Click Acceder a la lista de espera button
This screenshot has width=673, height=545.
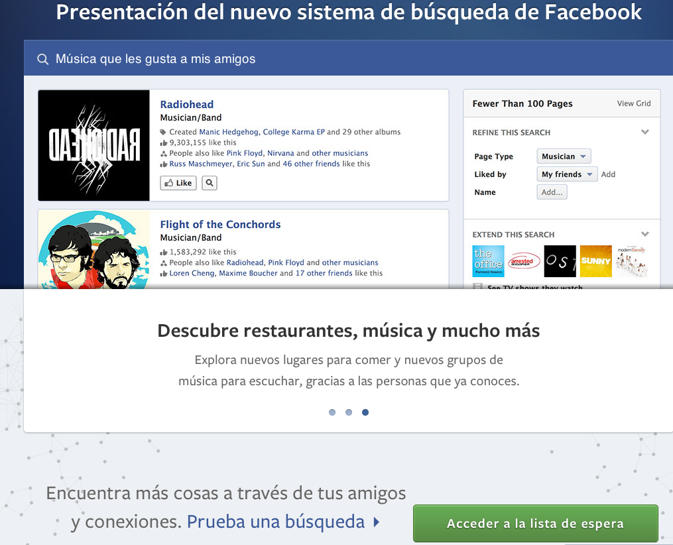tap(535, 524)
